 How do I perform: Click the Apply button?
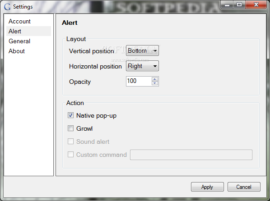(x=207, y=187)
